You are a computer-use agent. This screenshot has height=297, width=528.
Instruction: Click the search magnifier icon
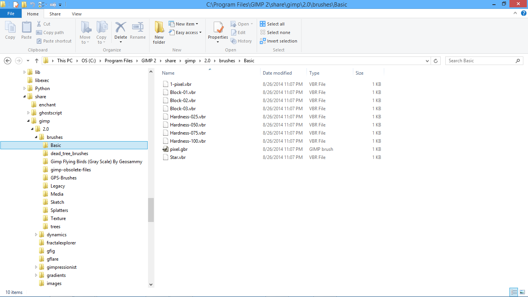pos(518,61)
